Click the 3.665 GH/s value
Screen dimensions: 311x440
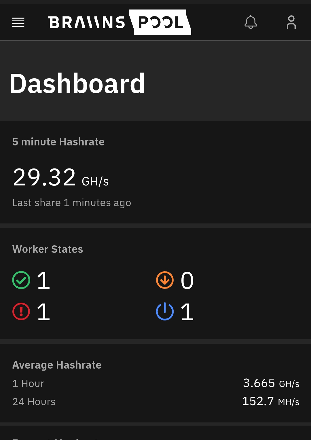(x=271, y=383)
